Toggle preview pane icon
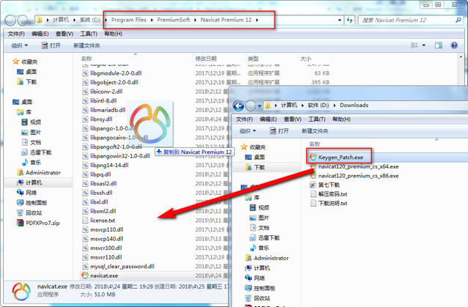This screenshot has width=468, height=307. coord(439,45)
